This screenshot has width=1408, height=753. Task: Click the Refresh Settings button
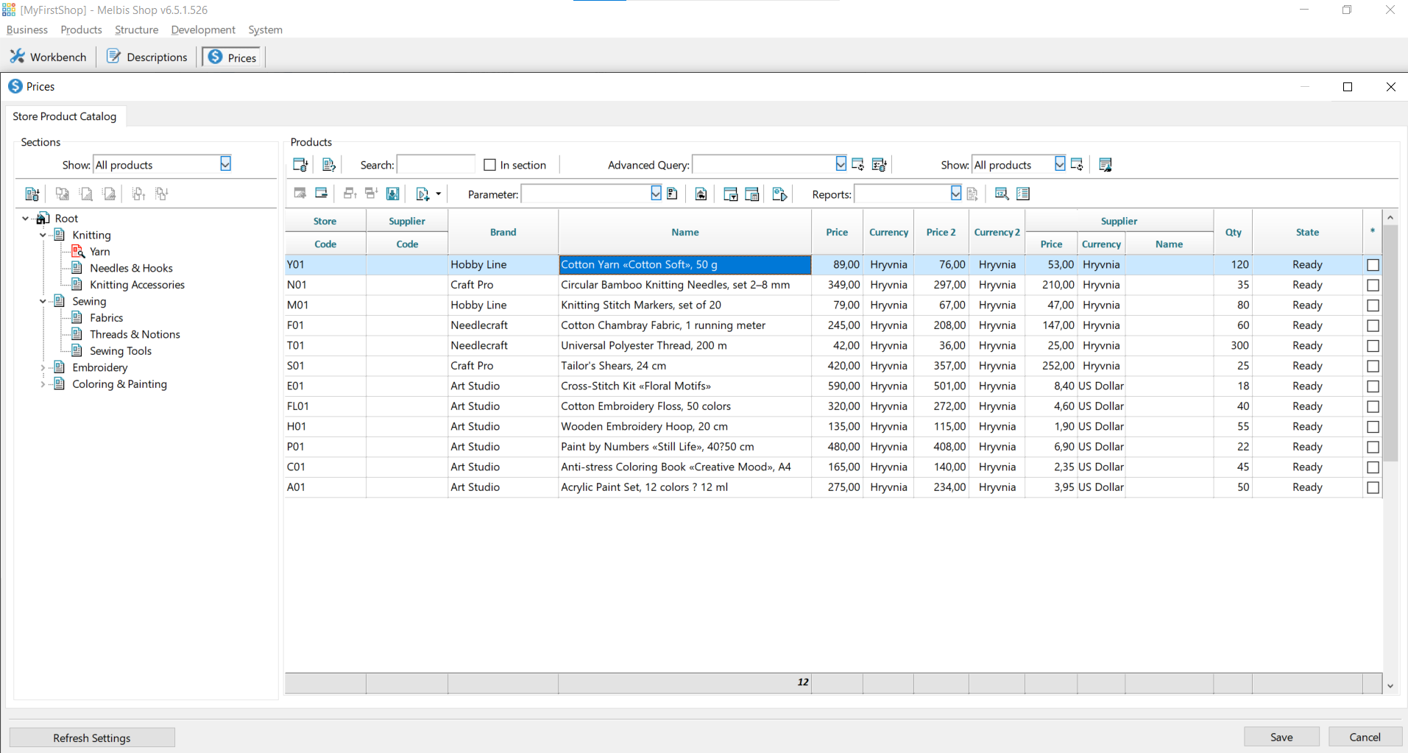92,738
